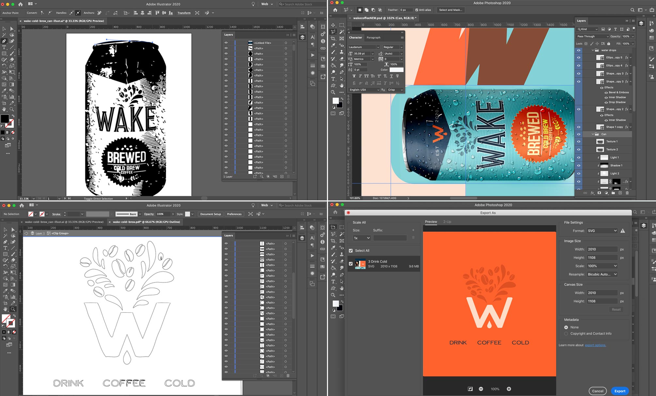Select the Pen tool in top Illustrator window

point(4,41)
